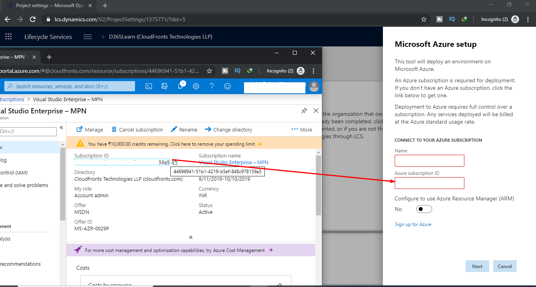The width and height of the screenshot is (536, 287).
Task: Click the Azure blade menu search box
Action: (x=28, y=131)
